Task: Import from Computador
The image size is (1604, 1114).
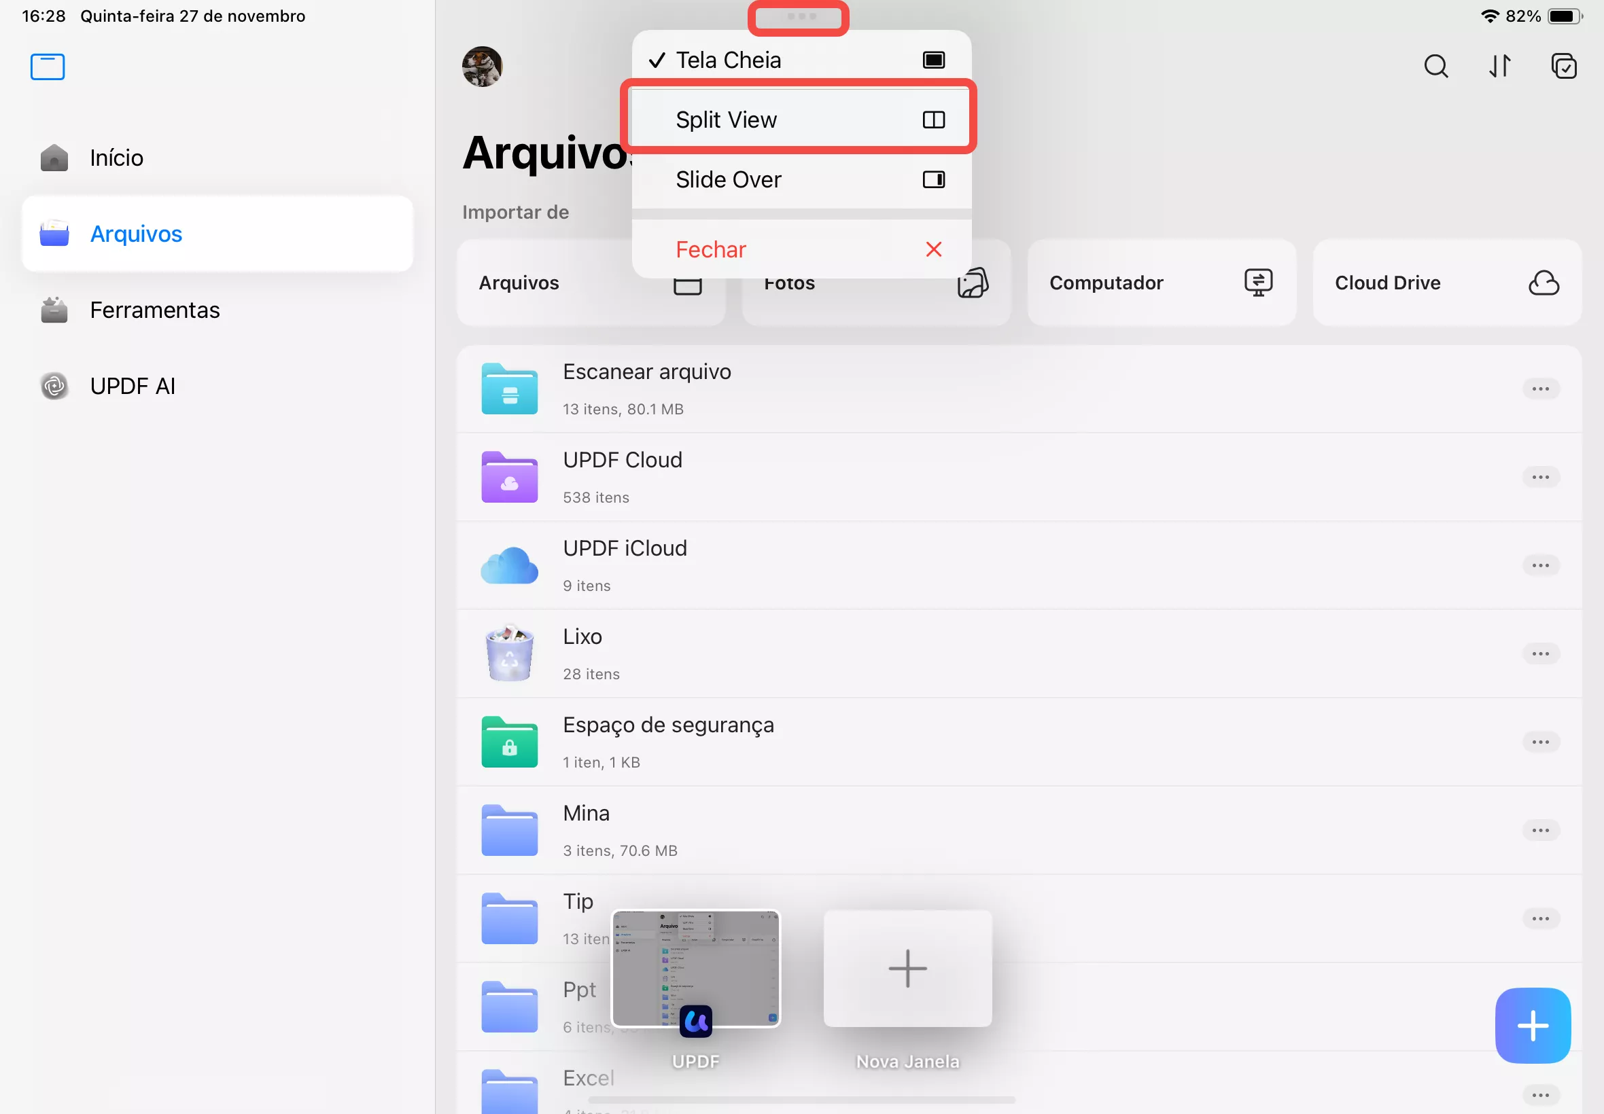Action: (x=1161, y=283)
